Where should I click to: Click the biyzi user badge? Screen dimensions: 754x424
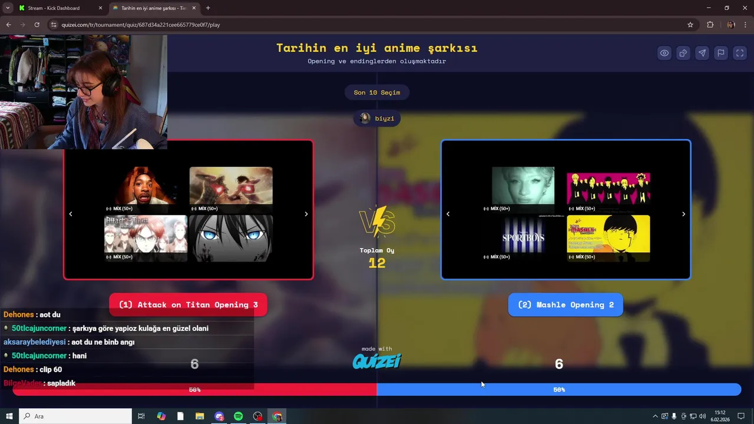[x=377, y=118]
